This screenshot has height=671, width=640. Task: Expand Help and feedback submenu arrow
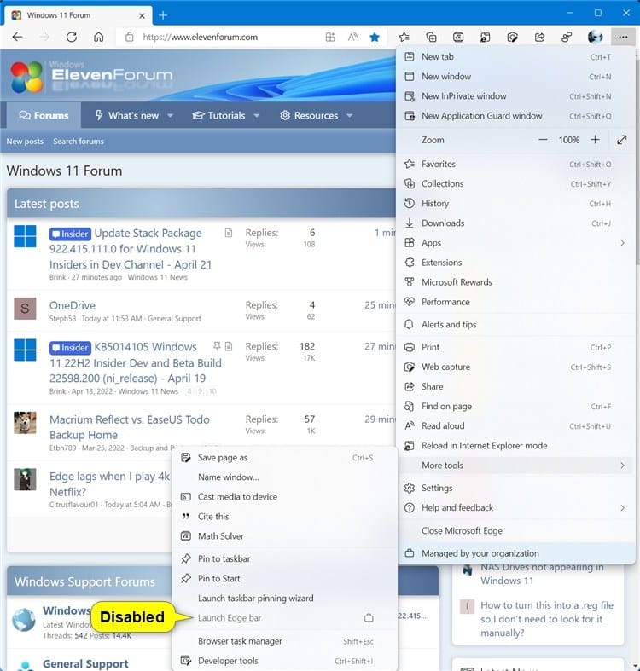coord(622,507)
